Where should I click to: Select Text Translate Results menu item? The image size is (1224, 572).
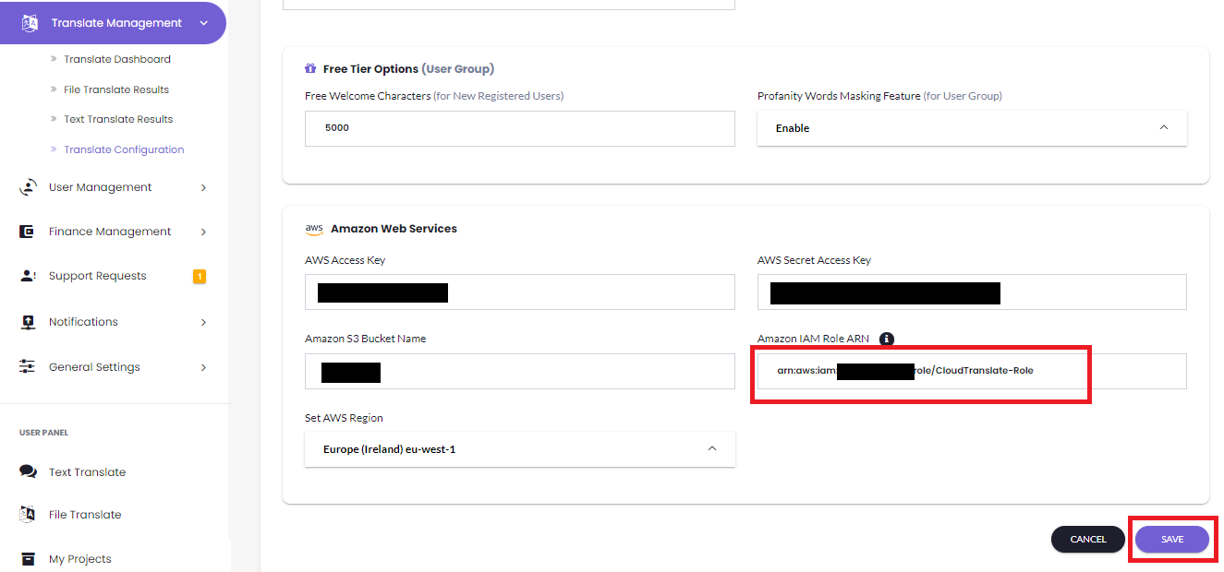point(117,119)
